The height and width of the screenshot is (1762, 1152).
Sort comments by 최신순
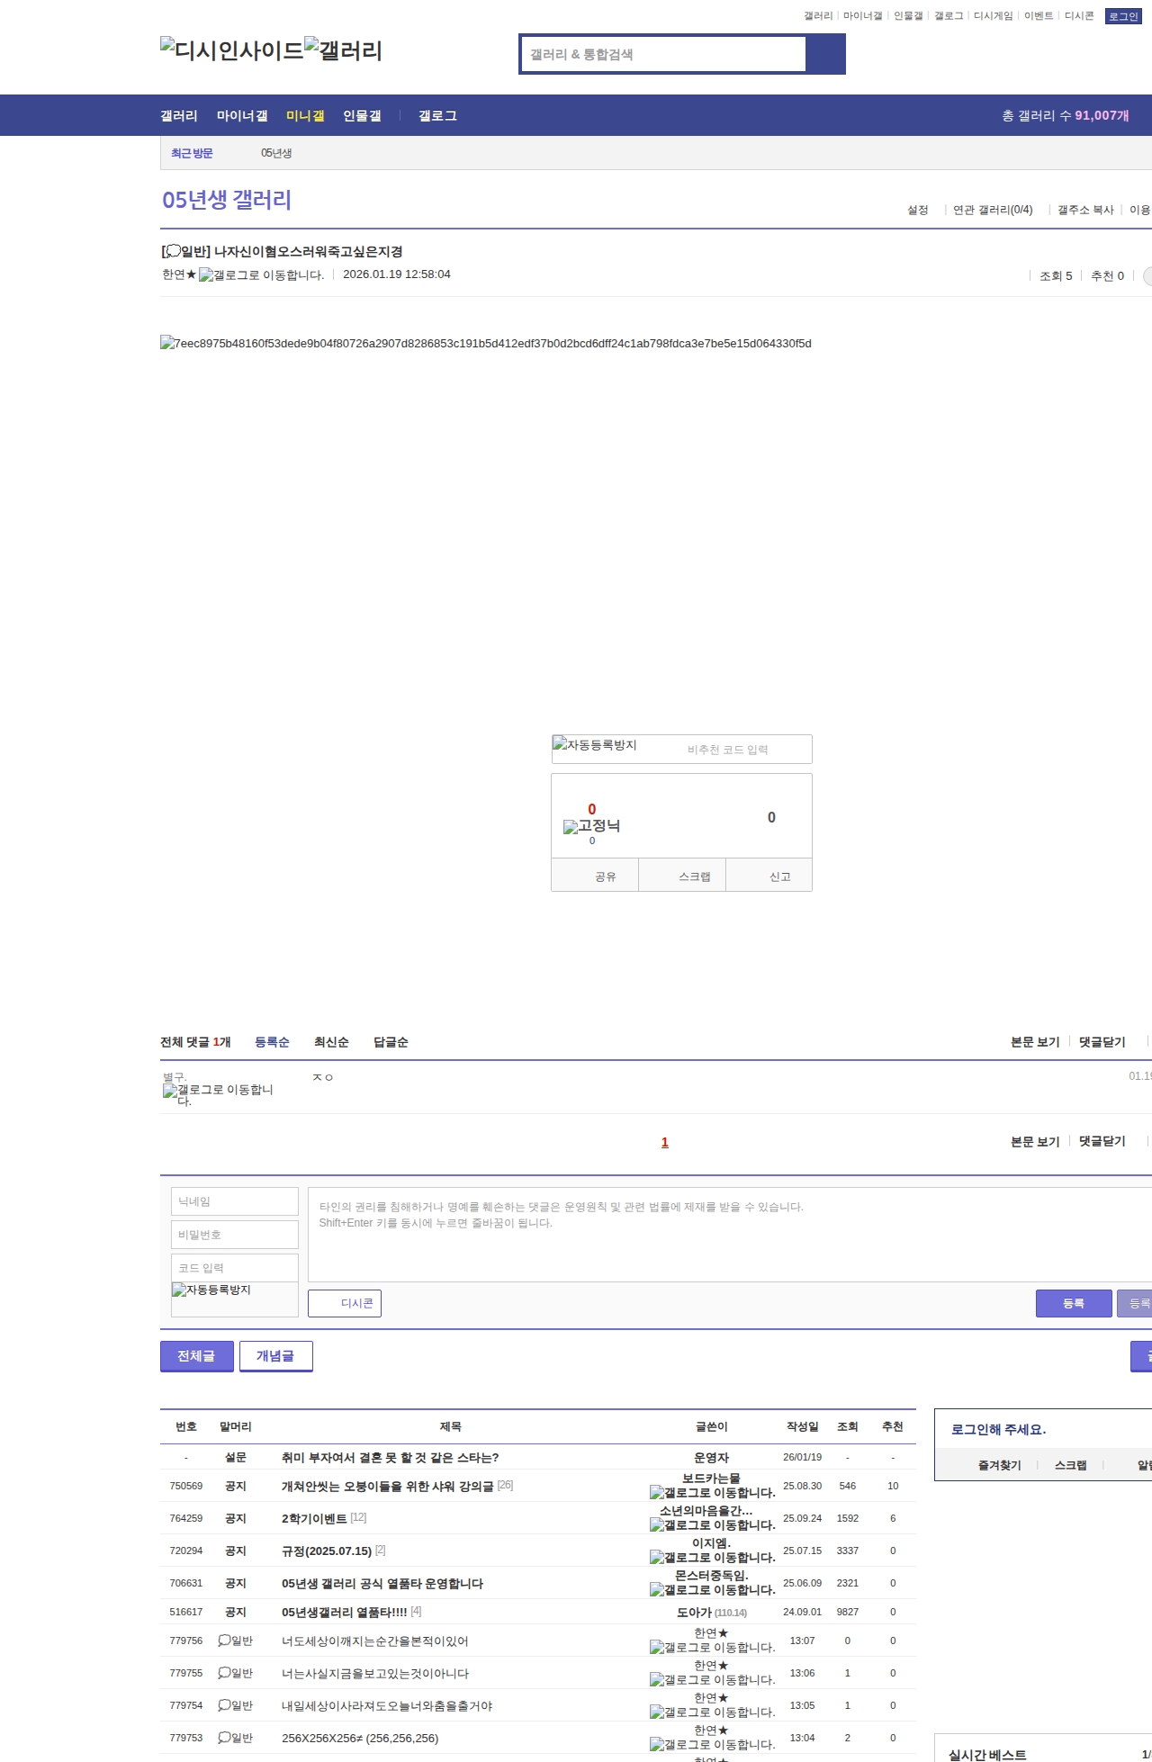point(330,1042)
